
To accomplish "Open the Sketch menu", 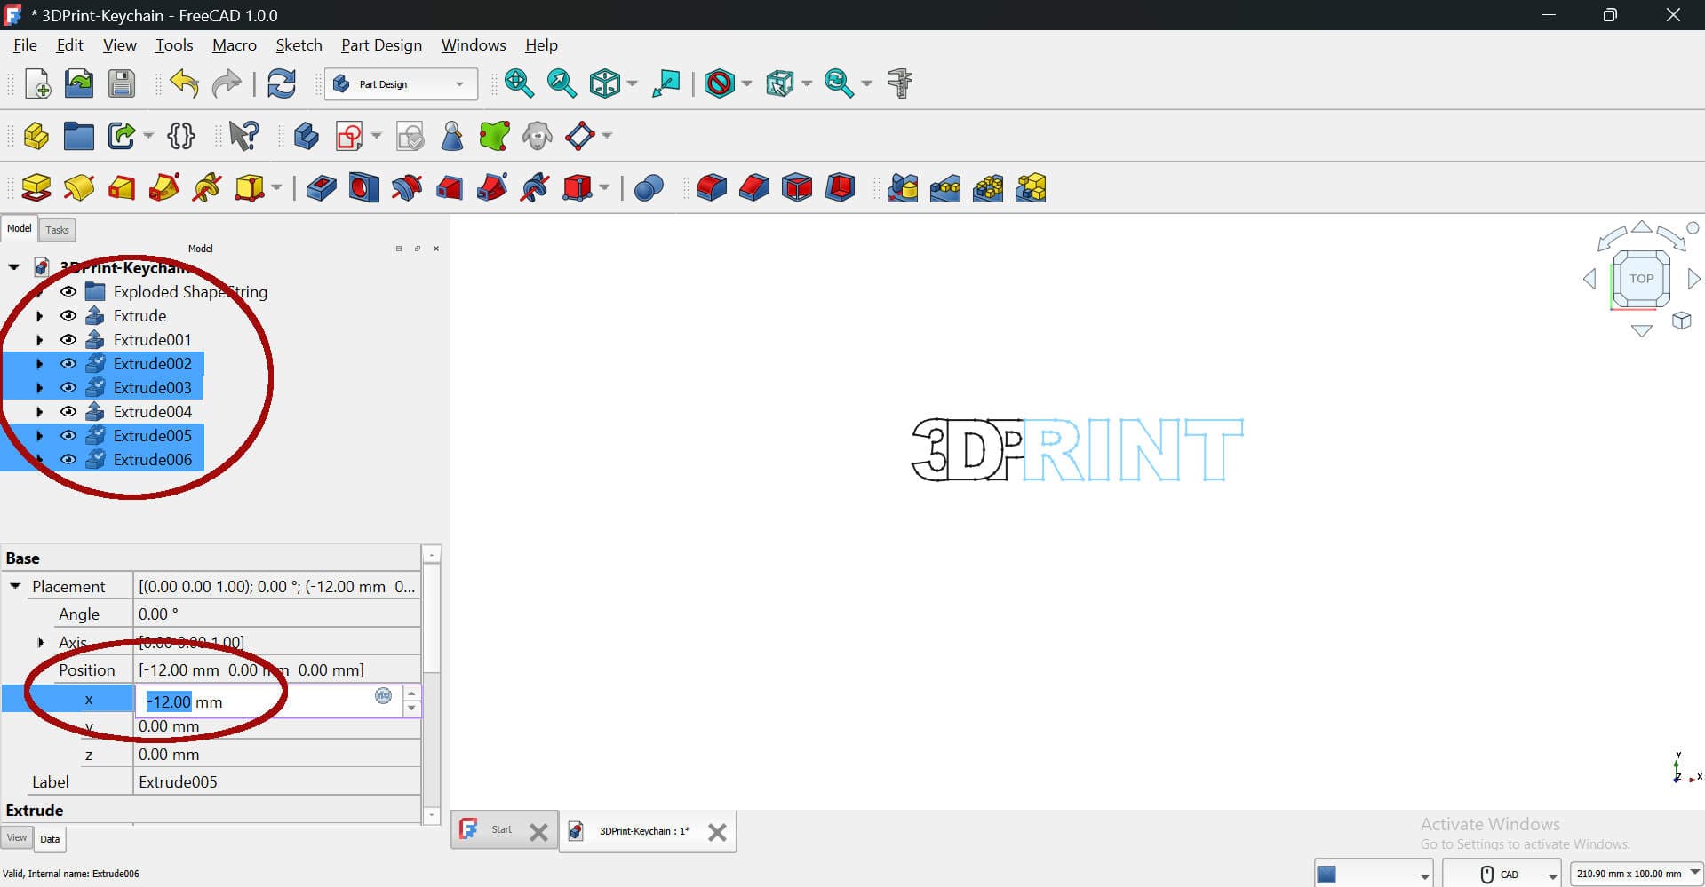I will 299,45.
